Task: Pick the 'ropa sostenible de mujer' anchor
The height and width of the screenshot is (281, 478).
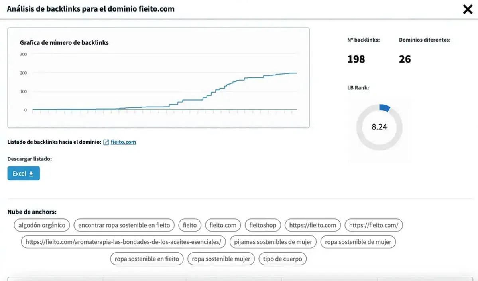Action: click(358, 242)
